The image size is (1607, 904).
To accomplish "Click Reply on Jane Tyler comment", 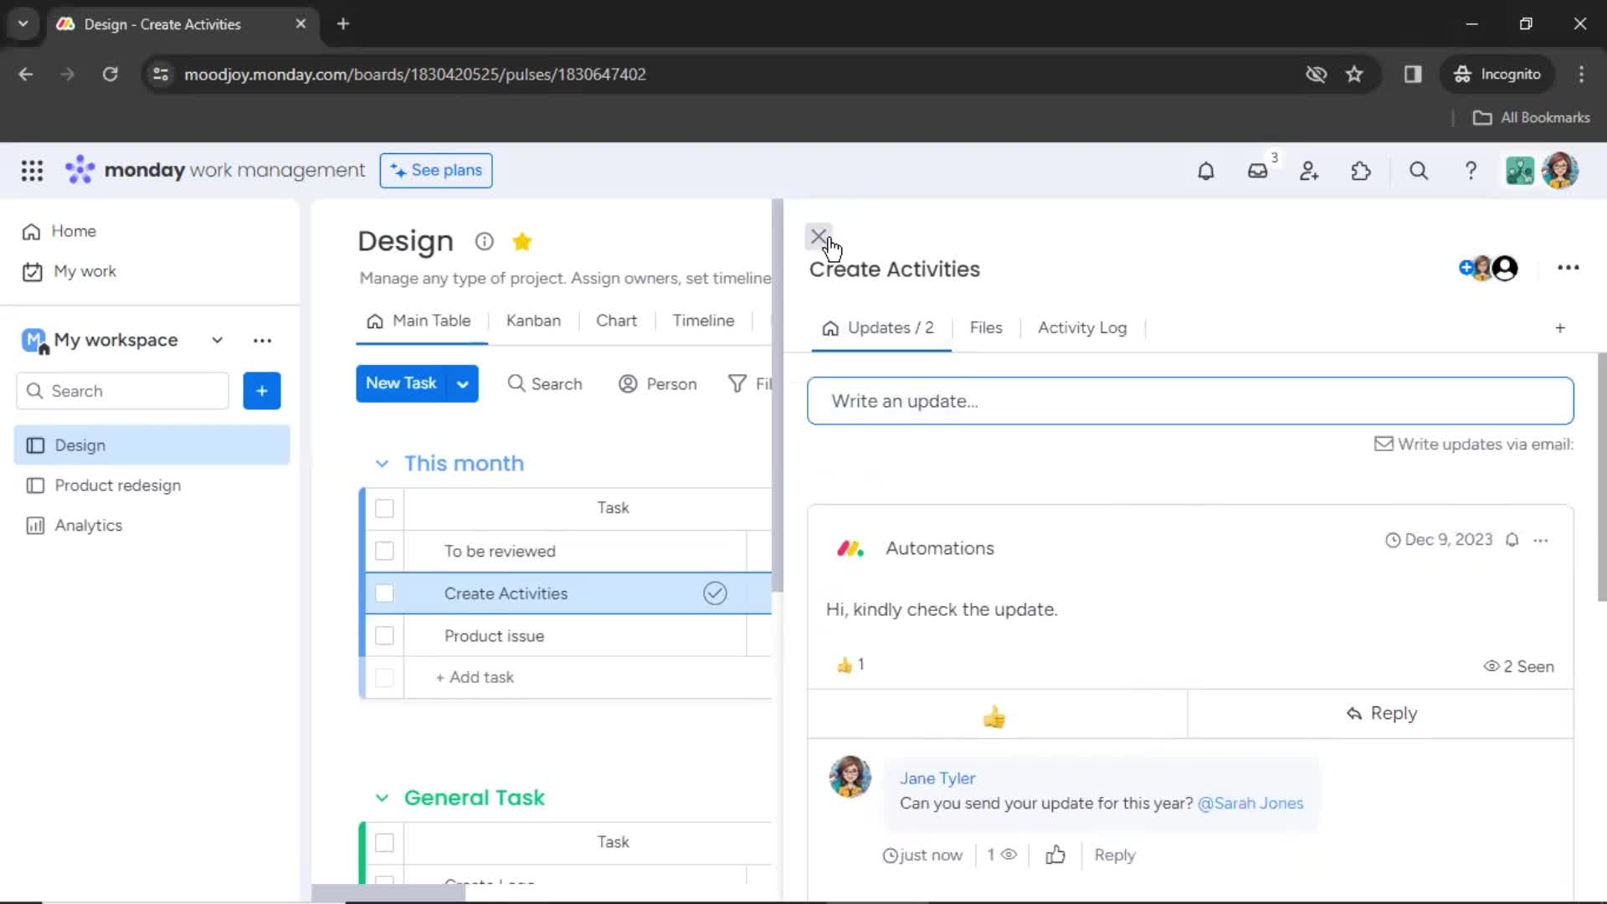I will pos(1115,855).
